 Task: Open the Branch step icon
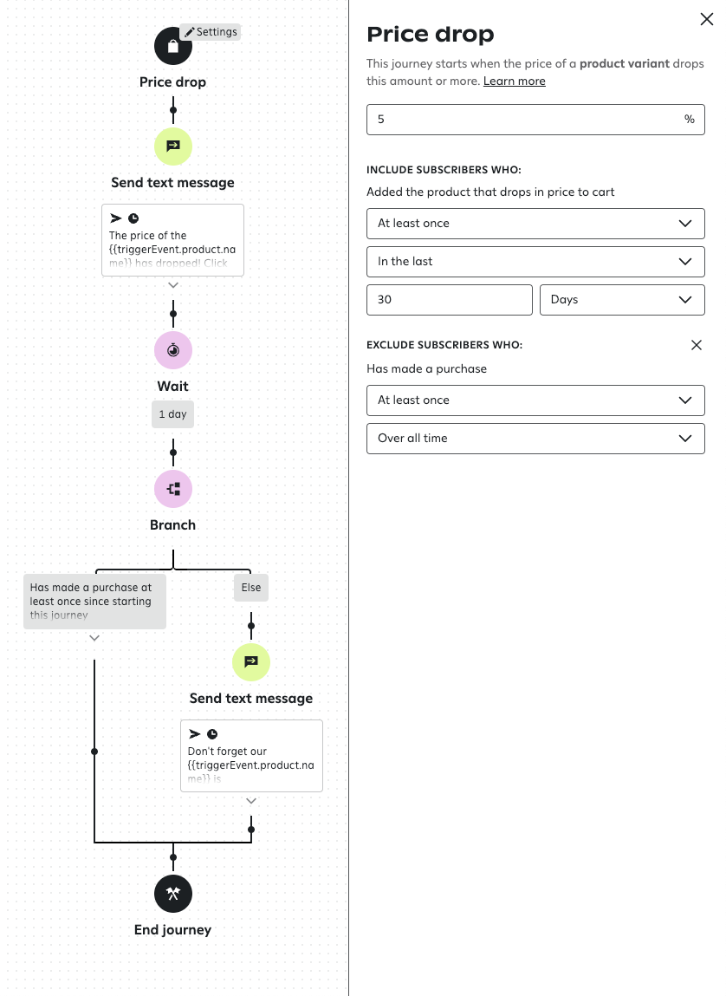pos(172,488)
